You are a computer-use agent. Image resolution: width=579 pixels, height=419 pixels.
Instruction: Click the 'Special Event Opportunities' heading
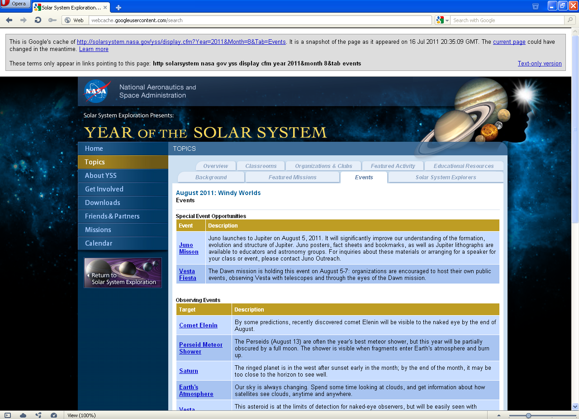pos(211,216)
